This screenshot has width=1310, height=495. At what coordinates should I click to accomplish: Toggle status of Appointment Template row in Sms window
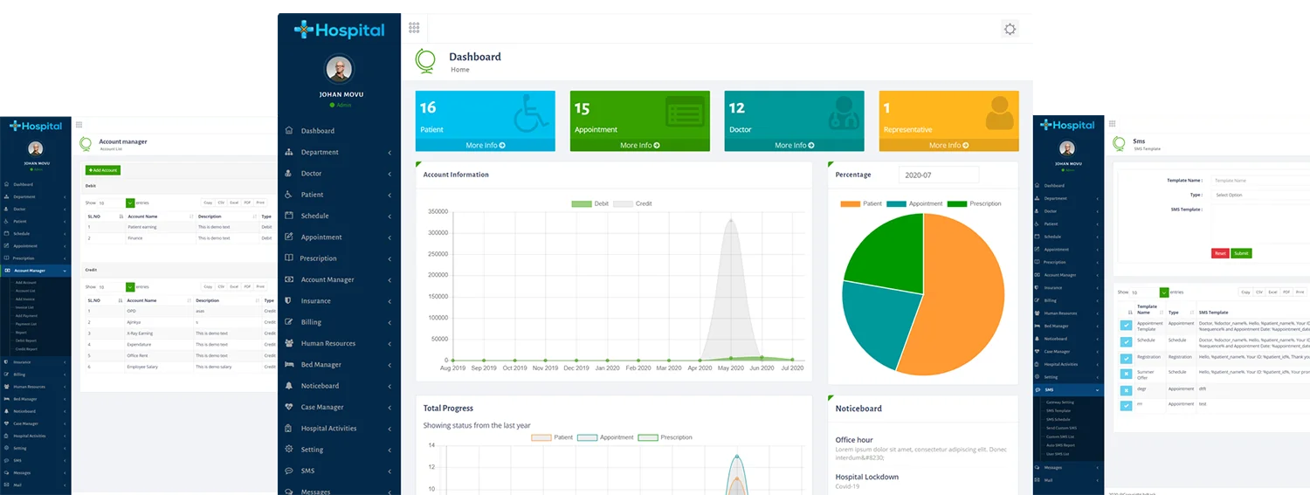tap(1127, 326)
